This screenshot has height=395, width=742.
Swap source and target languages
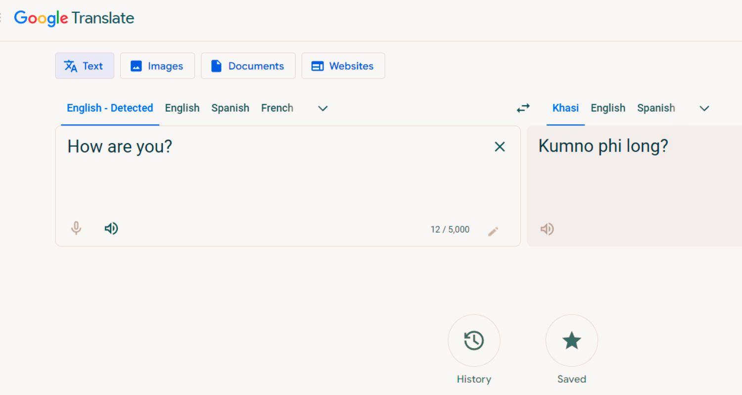[523, 108]
